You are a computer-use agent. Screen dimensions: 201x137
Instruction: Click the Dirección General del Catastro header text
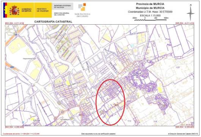[x=61, y=14]
